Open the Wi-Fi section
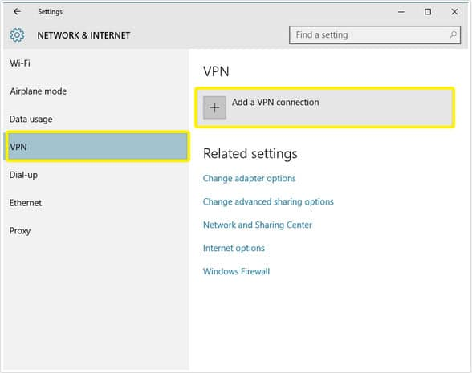The image size is (472, 373). click(96, 63)
